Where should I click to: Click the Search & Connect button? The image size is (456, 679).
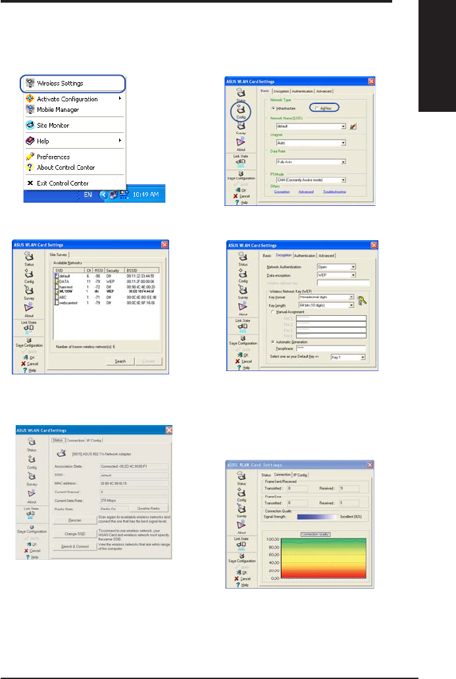point(75,547)
